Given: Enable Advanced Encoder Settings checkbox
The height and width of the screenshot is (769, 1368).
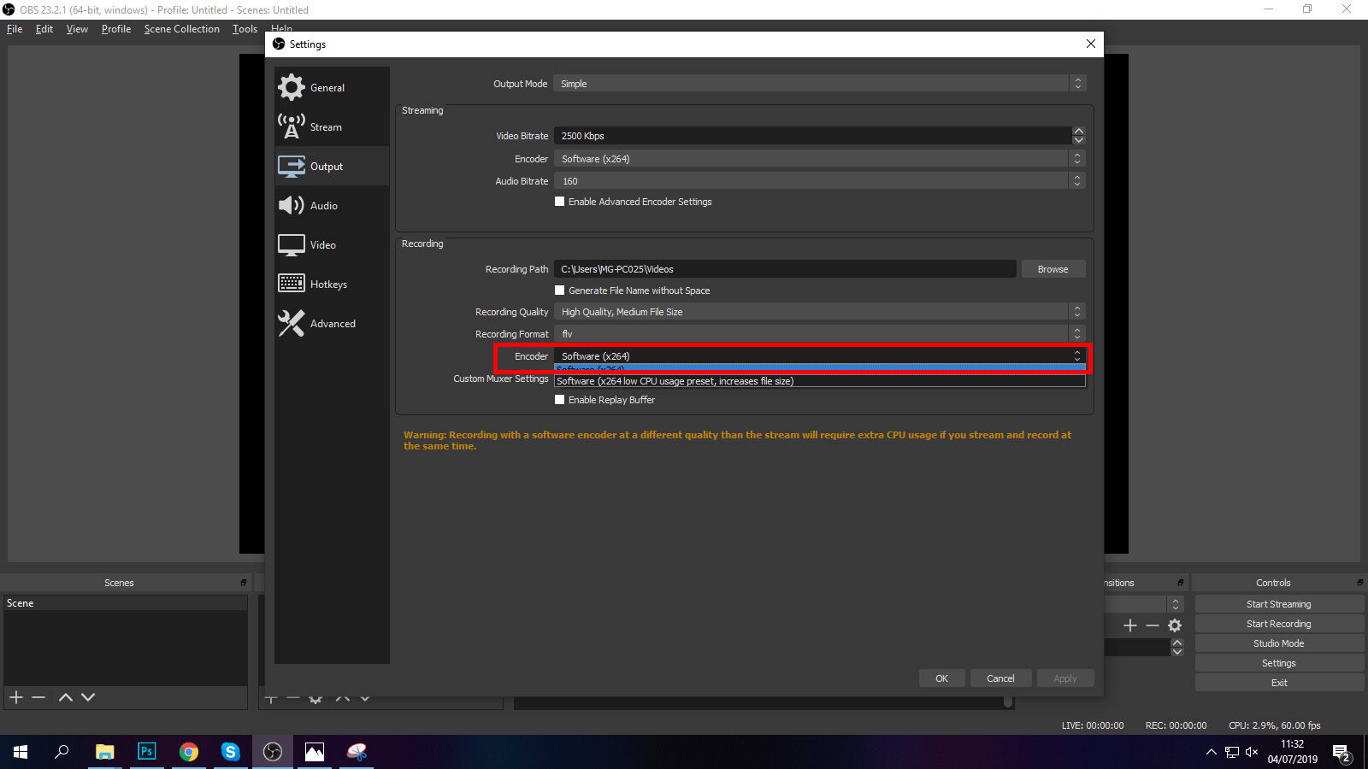Looking at the screenshot, I should click(x=560, y=202).
